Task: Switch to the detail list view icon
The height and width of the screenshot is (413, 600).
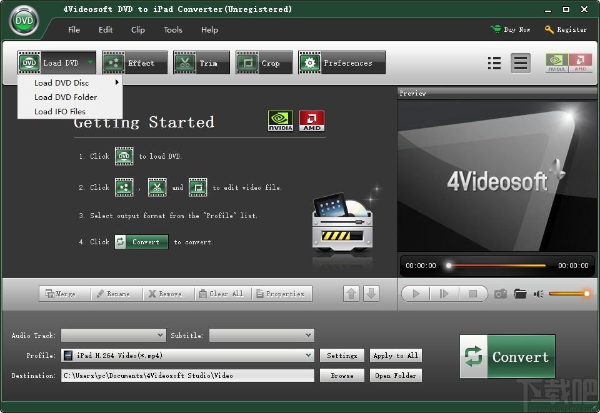Action: coord(521,63)
